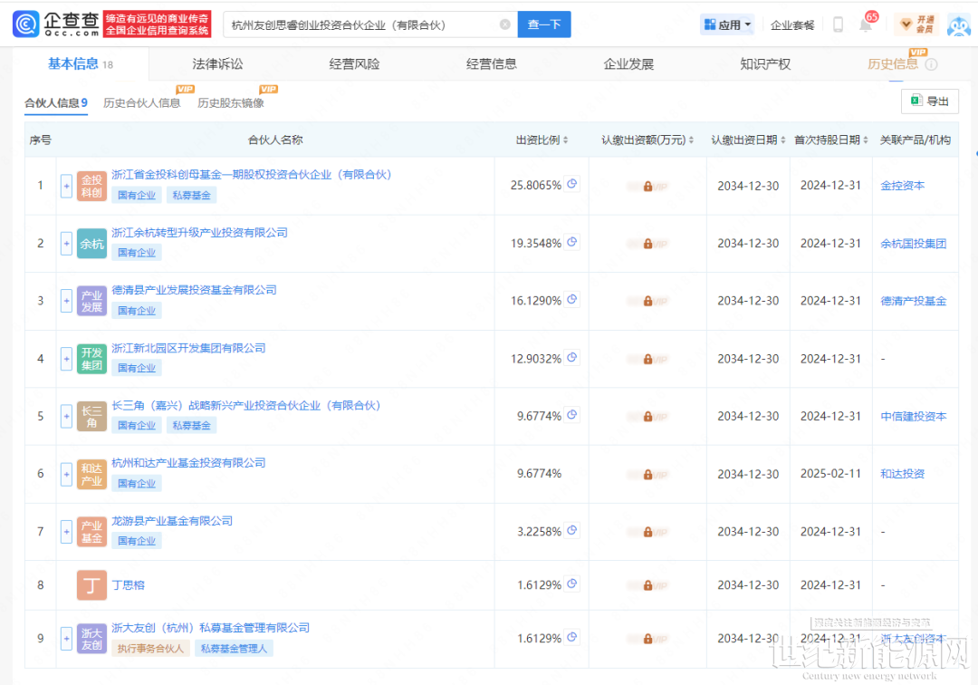Screen dimensions: 978x685
Task: View shareholding pie chart icon for 25.8065%
Action: coord(572,184)
